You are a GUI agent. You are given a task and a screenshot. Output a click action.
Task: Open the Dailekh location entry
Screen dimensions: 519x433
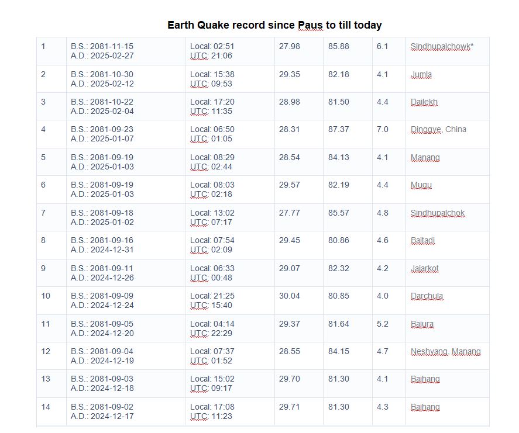click(x=424, y=102)
